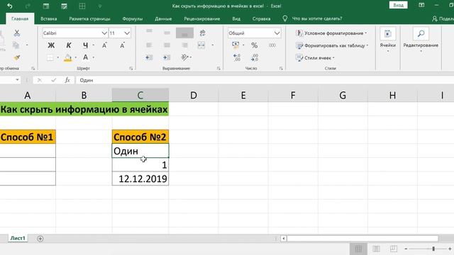Image resolution: width=454 pixels, height=255 pixels.
Task: Click the Вход sign-in button
Action: tap(398, 5)
